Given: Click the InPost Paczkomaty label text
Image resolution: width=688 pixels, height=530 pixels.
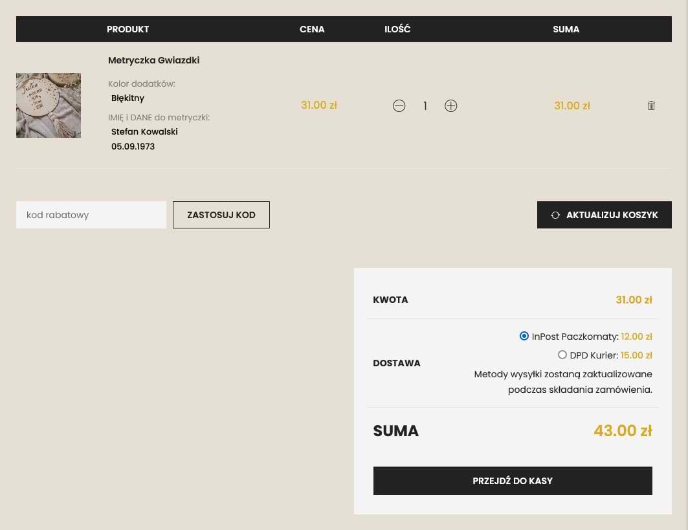Looking at the screenshot, I should click(575, 337).
